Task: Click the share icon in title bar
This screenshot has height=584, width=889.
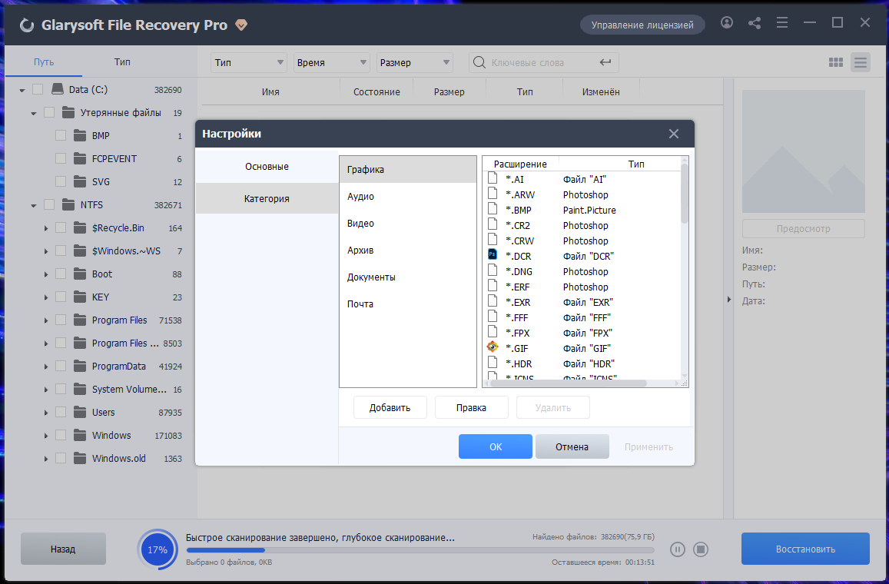Action: coord(755,23)
